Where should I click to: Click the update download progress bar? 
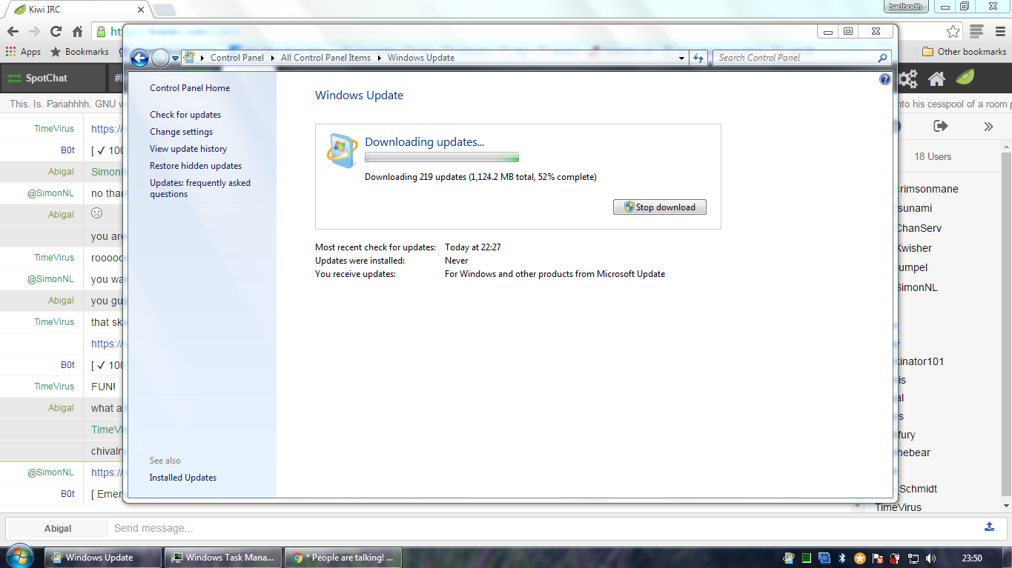click(442, 157)
